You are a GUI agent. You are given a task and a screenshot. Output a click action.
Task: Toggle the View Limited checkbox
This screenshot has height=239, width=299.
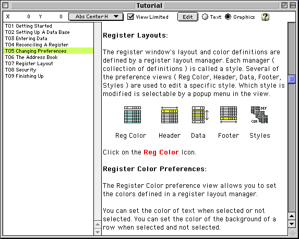click(x=130, y=17)
